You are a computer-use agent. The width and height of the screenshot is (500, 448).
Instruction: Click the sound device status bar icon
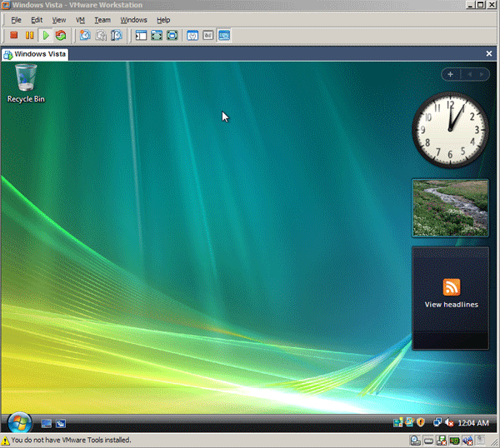467,441
